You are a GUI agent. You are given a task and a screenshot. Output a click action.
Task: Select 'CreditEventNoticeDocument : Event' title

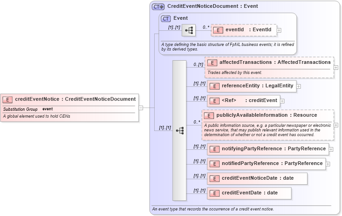(213, 6)
